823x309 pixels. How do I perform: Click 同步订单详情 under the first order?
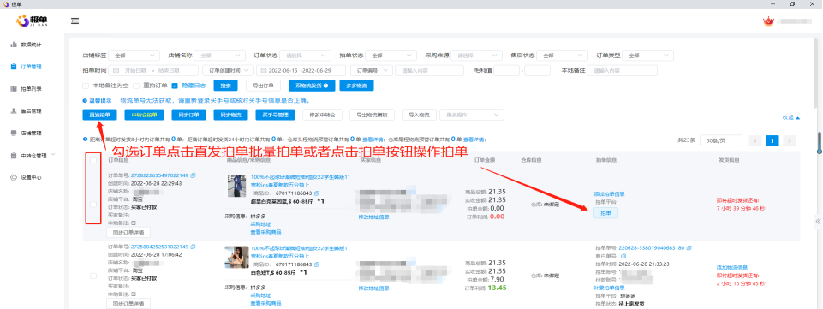coord(128,232)
